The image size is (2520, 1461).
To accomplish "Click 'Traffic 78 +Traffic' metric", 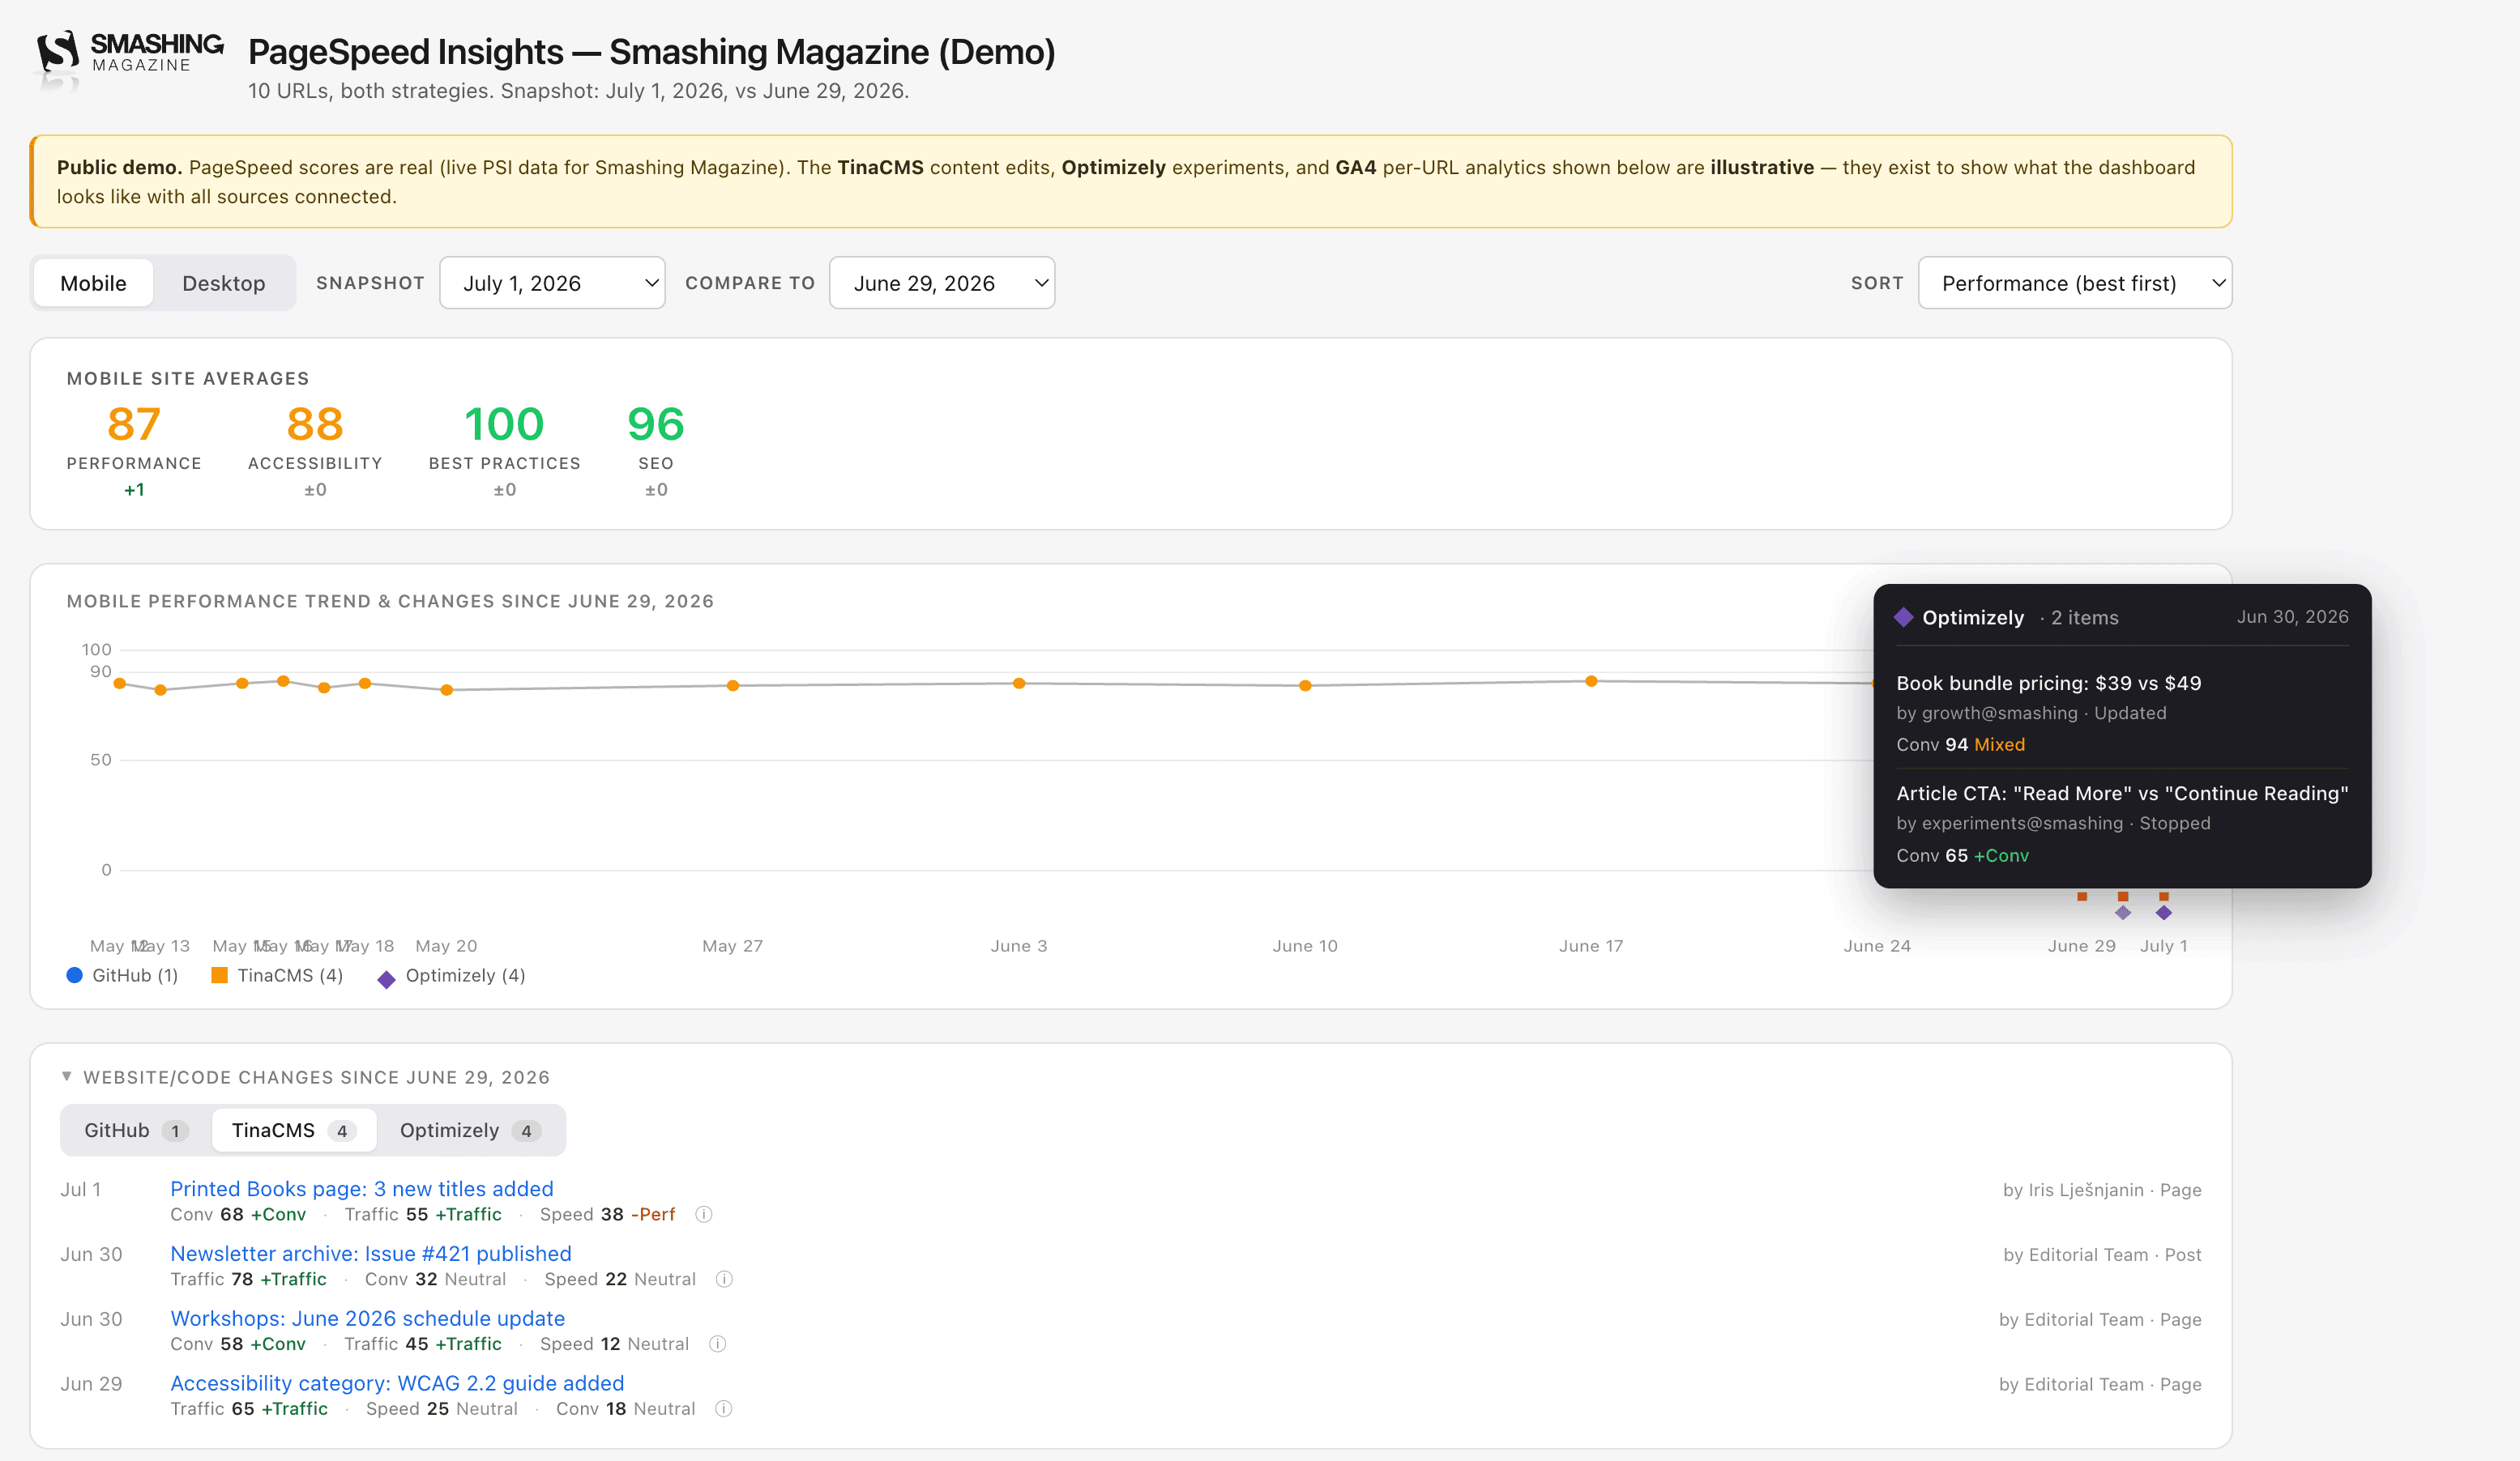I will tap(248, 1279).
